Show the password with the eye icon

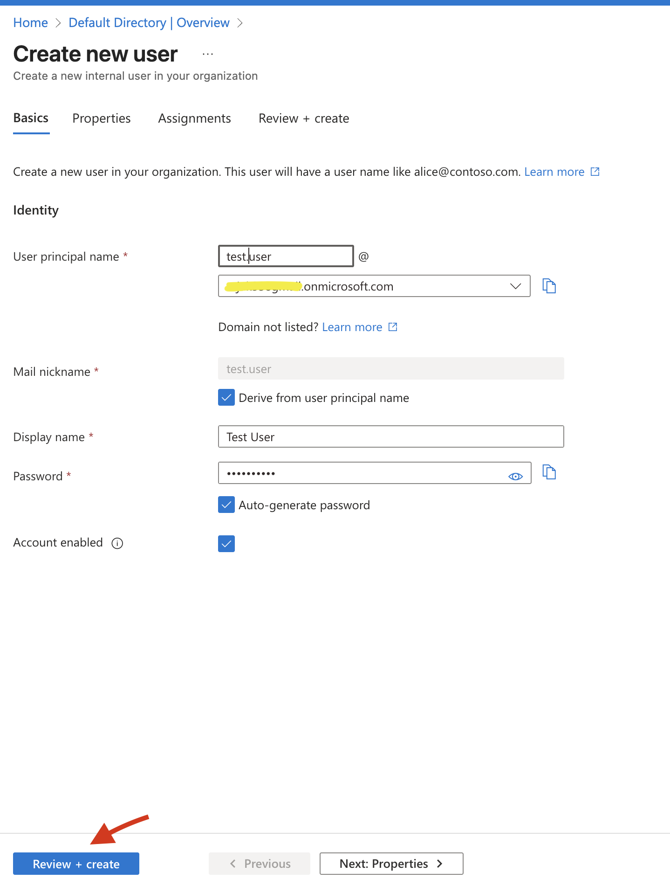point(515,476)
